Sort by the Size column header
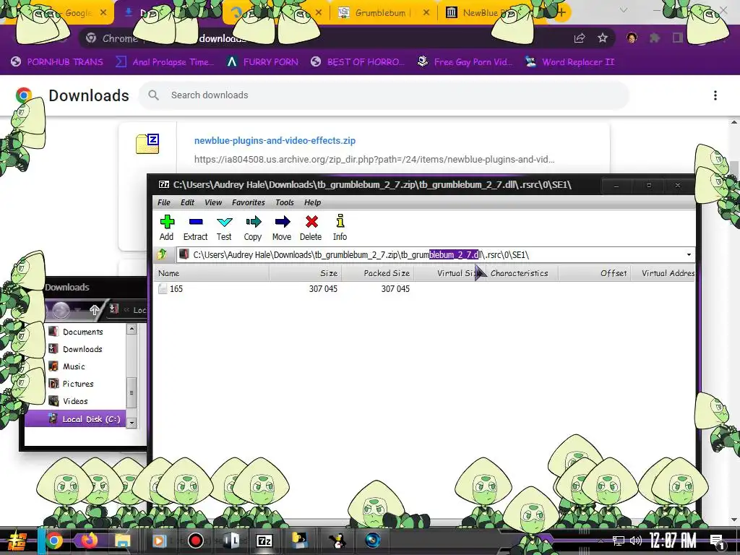Screen dimensions: 740x555 (306, 273)
